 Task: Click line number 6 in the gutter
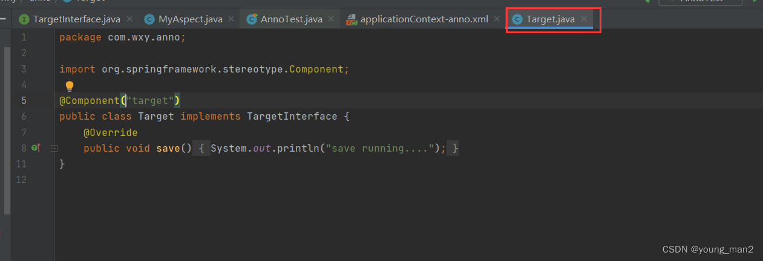(x=23, y=116)
